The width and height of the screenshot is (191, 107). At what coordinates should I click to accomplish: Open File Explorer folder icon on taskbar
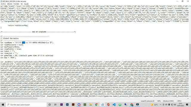91,105
